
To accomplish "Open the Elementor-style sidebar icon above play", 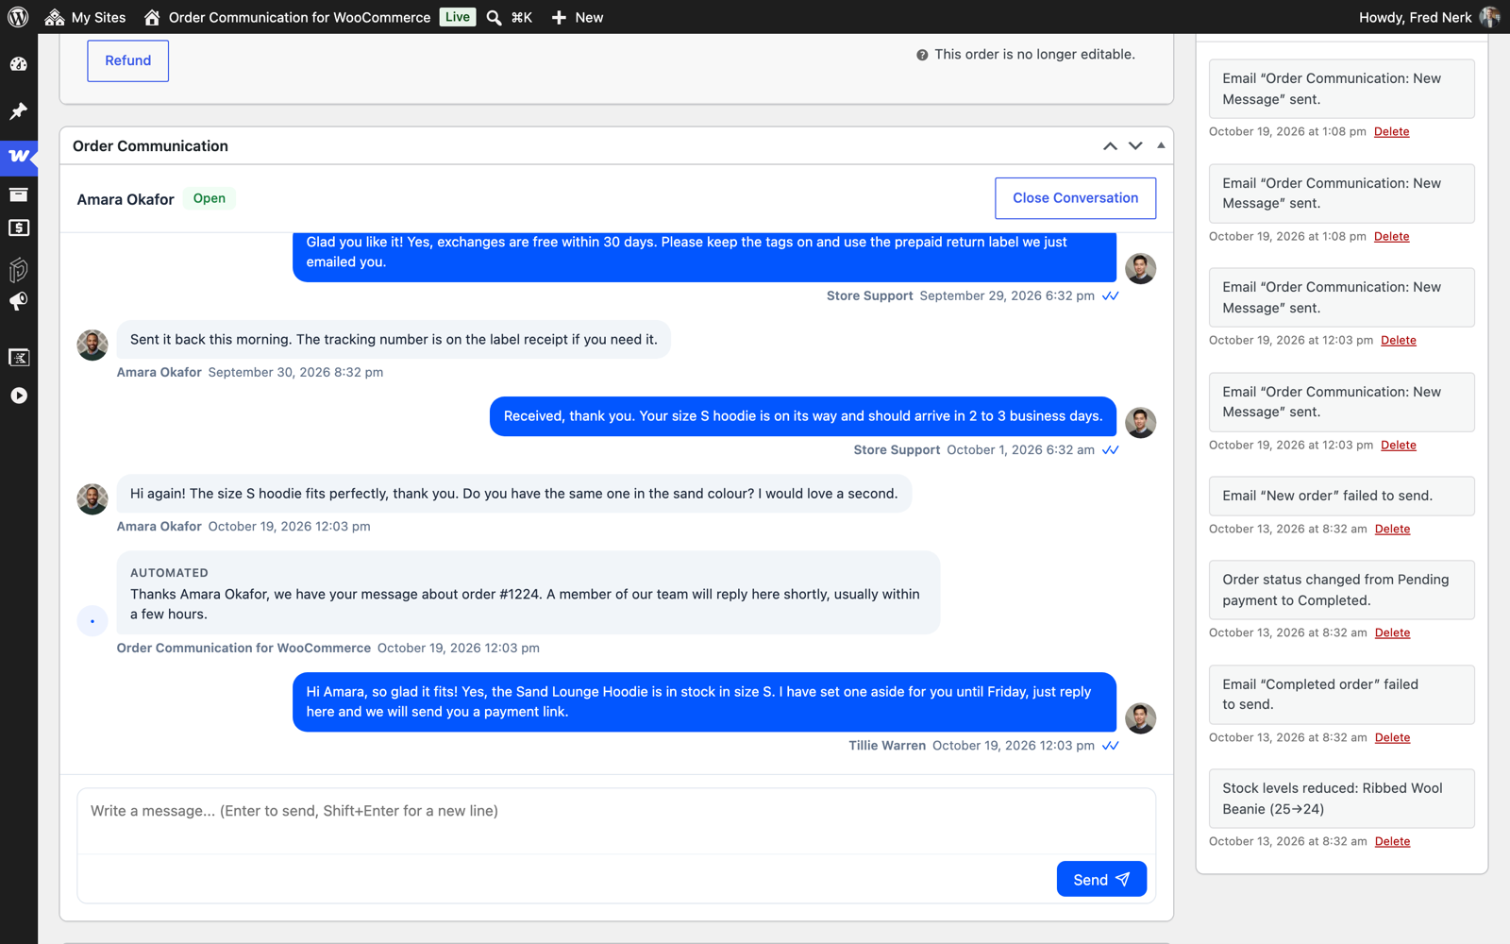I will (19, 357).
